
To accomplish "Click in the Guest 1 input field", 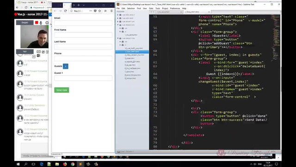I will point(83,78).
